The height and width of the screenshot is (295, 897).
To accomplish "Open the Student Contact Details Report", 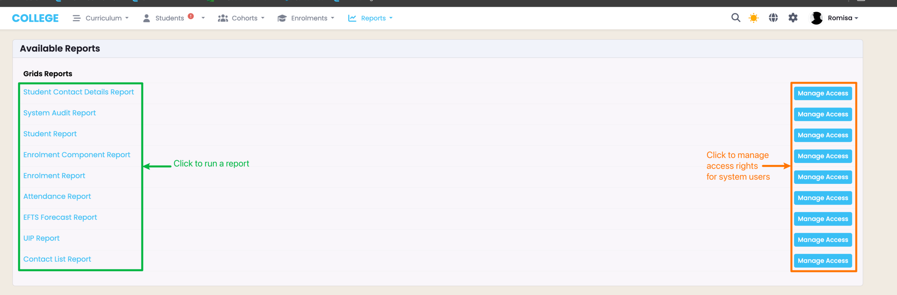I will coord(78,92).
